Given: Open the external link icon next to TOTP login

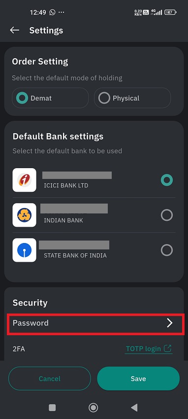Looking at the screenshot, I should (x=168, y=348).
